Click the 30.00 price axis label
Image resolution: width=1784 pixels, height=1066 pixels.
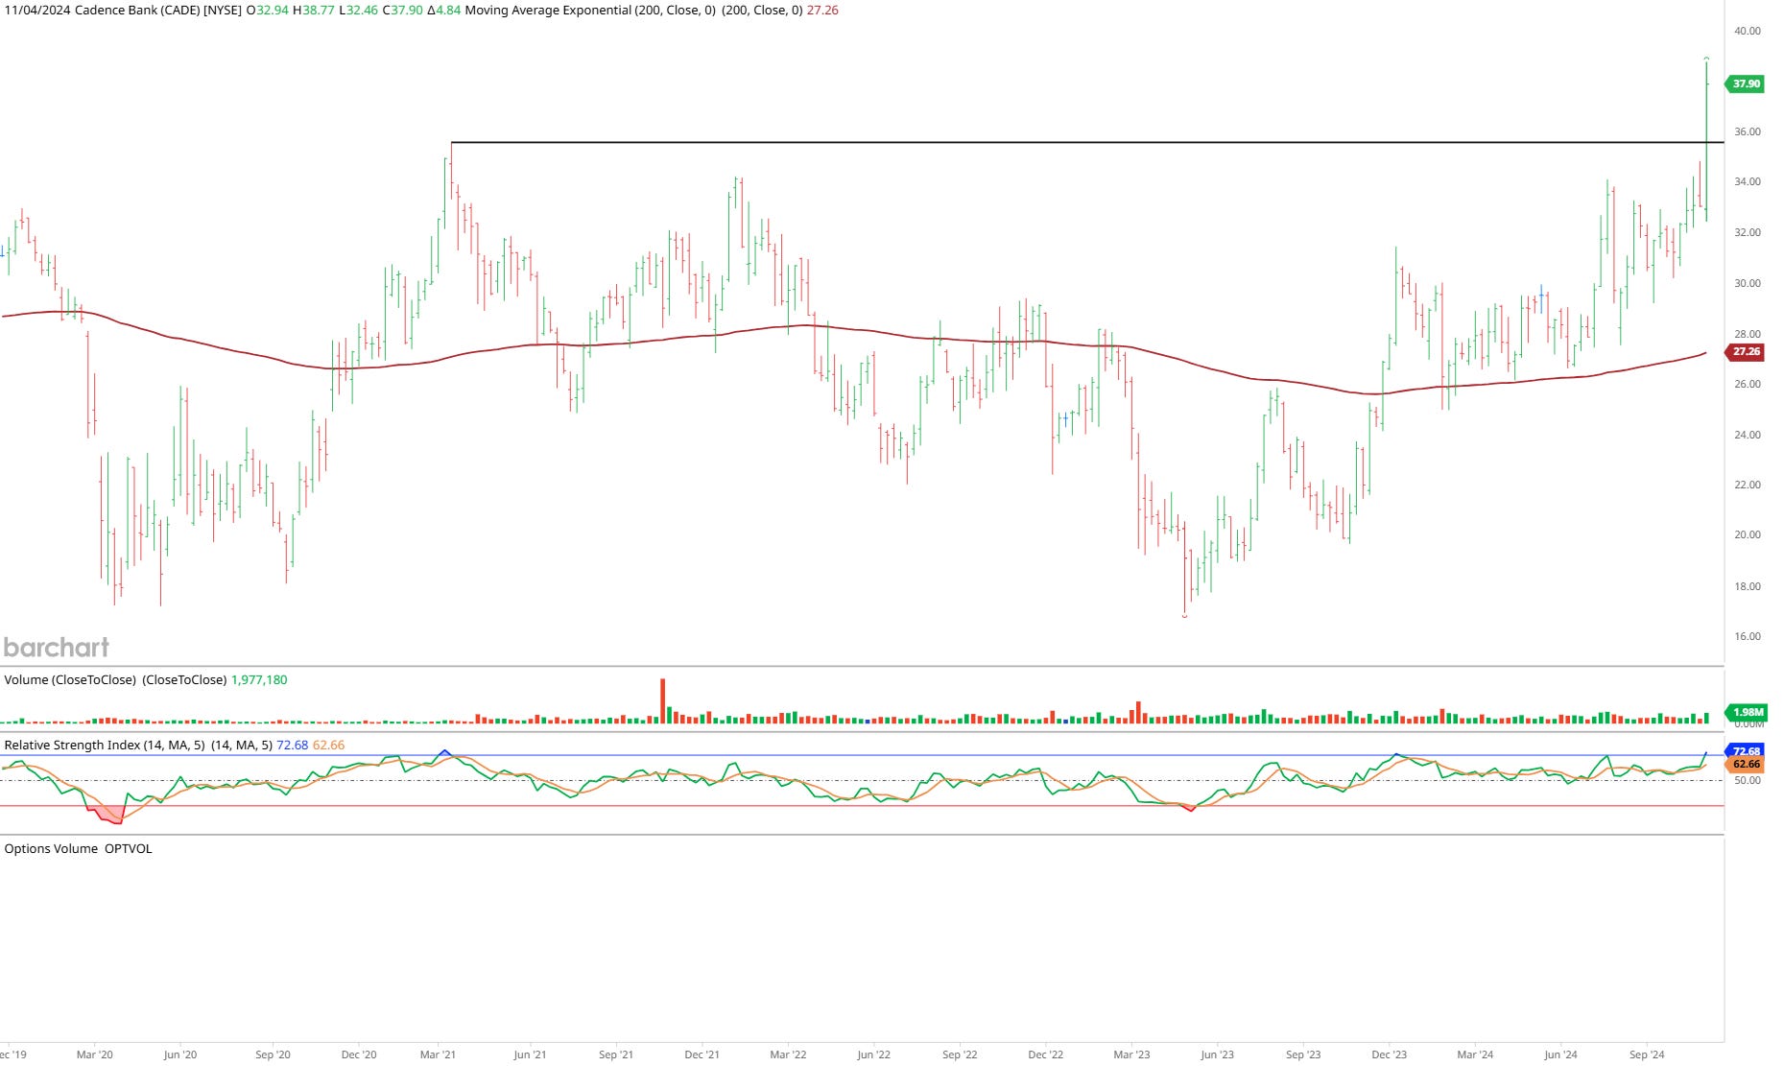pos(1747,283)
